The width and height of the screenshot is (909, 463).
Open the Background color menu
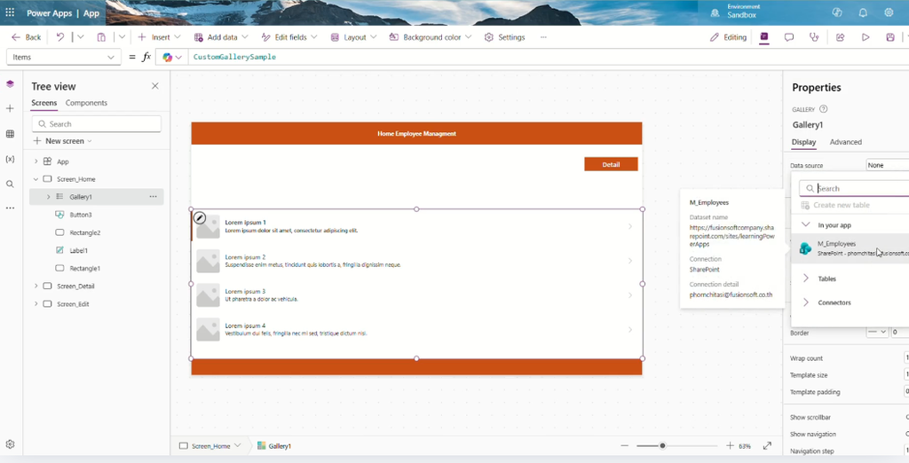pos(431,37)
